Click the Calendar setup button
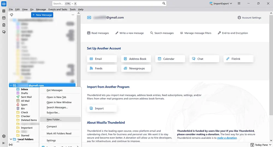 tap(170, 59)
